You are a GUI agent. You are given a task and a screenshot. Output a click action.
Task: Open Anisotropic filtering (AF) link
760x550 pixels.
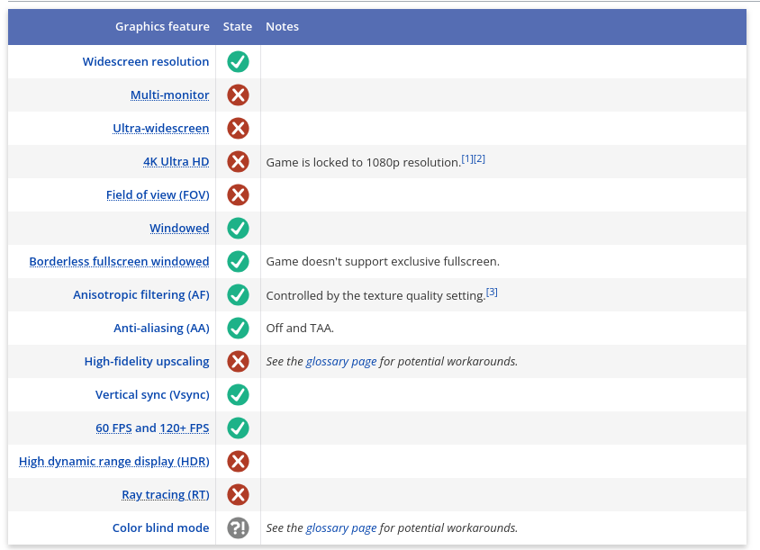(x=141, y=294)
